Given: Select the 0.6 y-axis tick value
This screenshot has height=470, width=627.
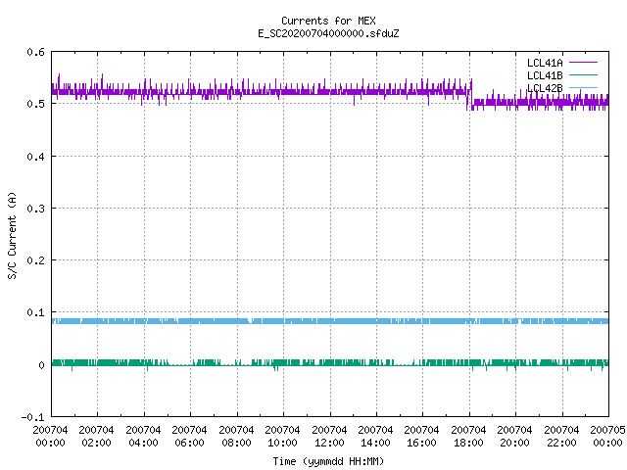Looking at the screenshot, I should click(x=35, y=52).
